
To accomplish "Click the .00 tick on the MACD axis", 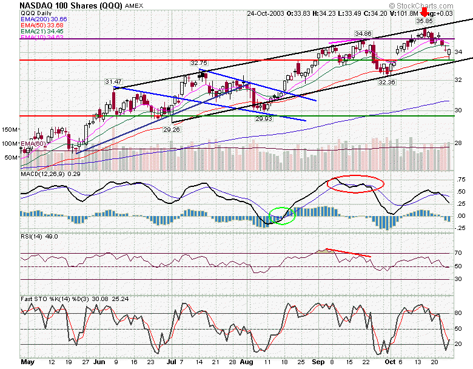I will tap(461, 215).
